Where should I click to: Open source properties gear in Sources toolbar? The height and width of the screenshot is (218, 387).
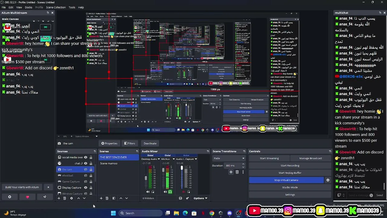point(71,198)
